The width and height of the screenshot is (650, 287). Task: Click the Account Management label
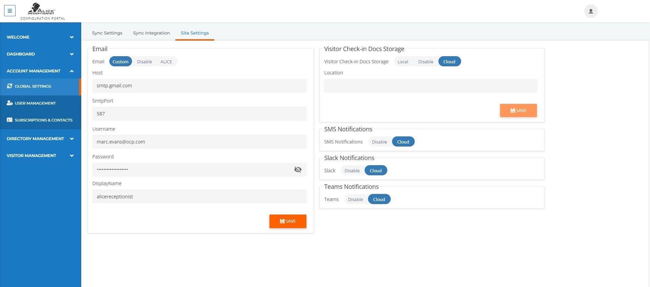click(x=34, y=71)
